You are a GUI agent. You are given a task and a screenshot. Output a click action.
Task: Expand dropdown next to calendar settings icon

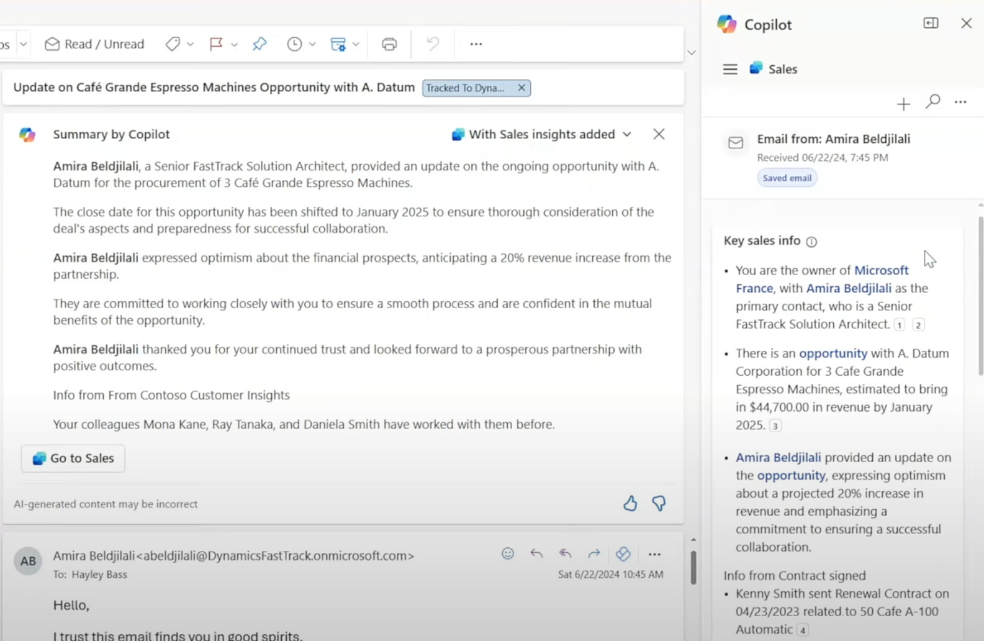pyautogui.click(x=356, y=44)
